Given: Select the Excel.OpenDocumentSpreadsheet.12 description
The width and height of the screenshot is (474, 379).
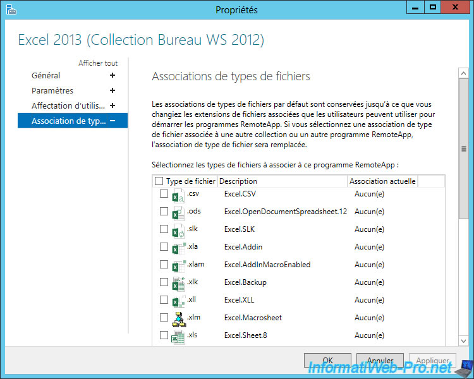Looking at the screenshot, I should [x=286, y=212].
